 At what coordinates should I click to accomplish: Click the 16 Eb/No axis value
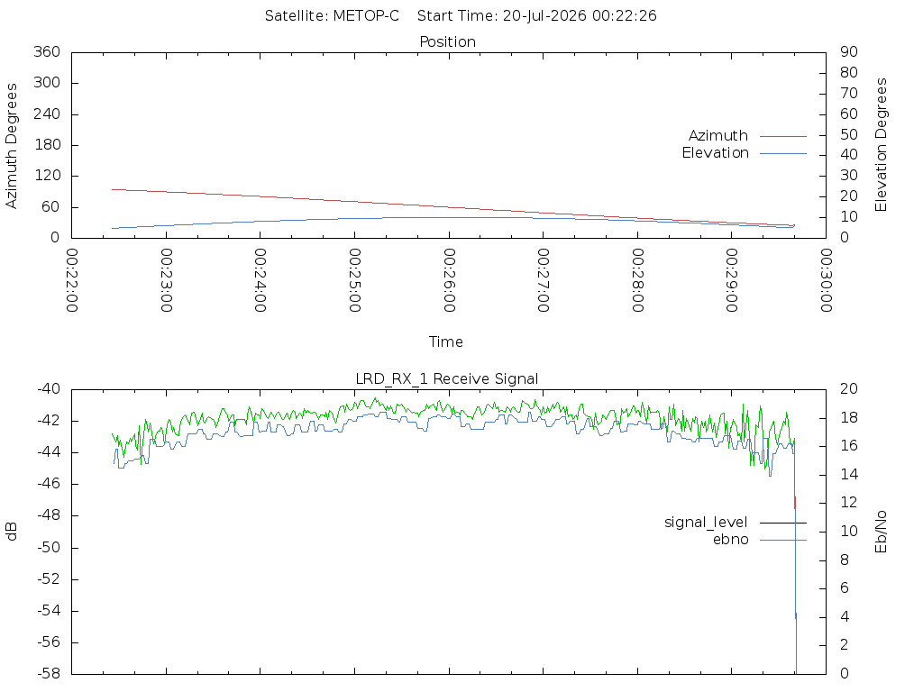pyautogui.click(x=849, y=446)
